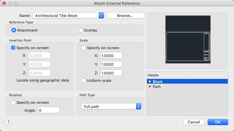This screenshot has width=234, height=131.
Task: Click the Scale X input field
Action: [111, 56]
